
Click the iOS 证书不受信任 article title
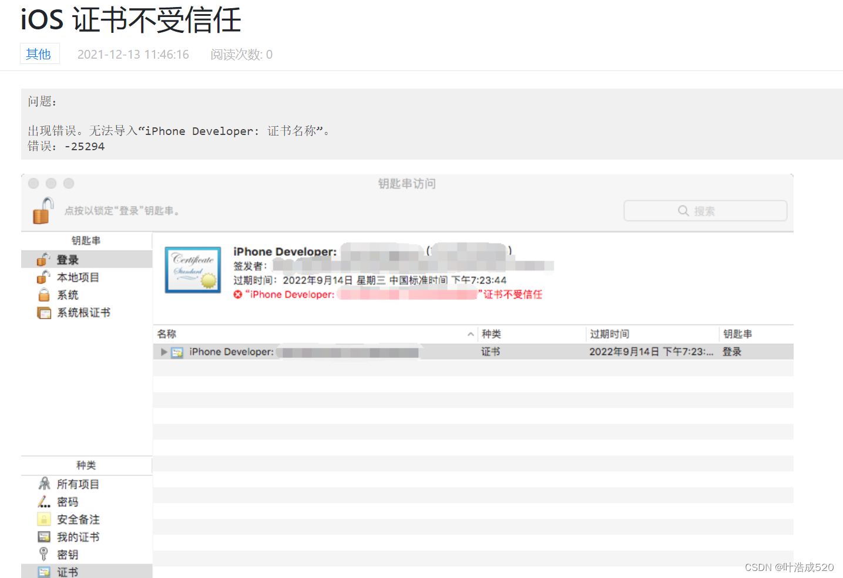tap(130, 19)
